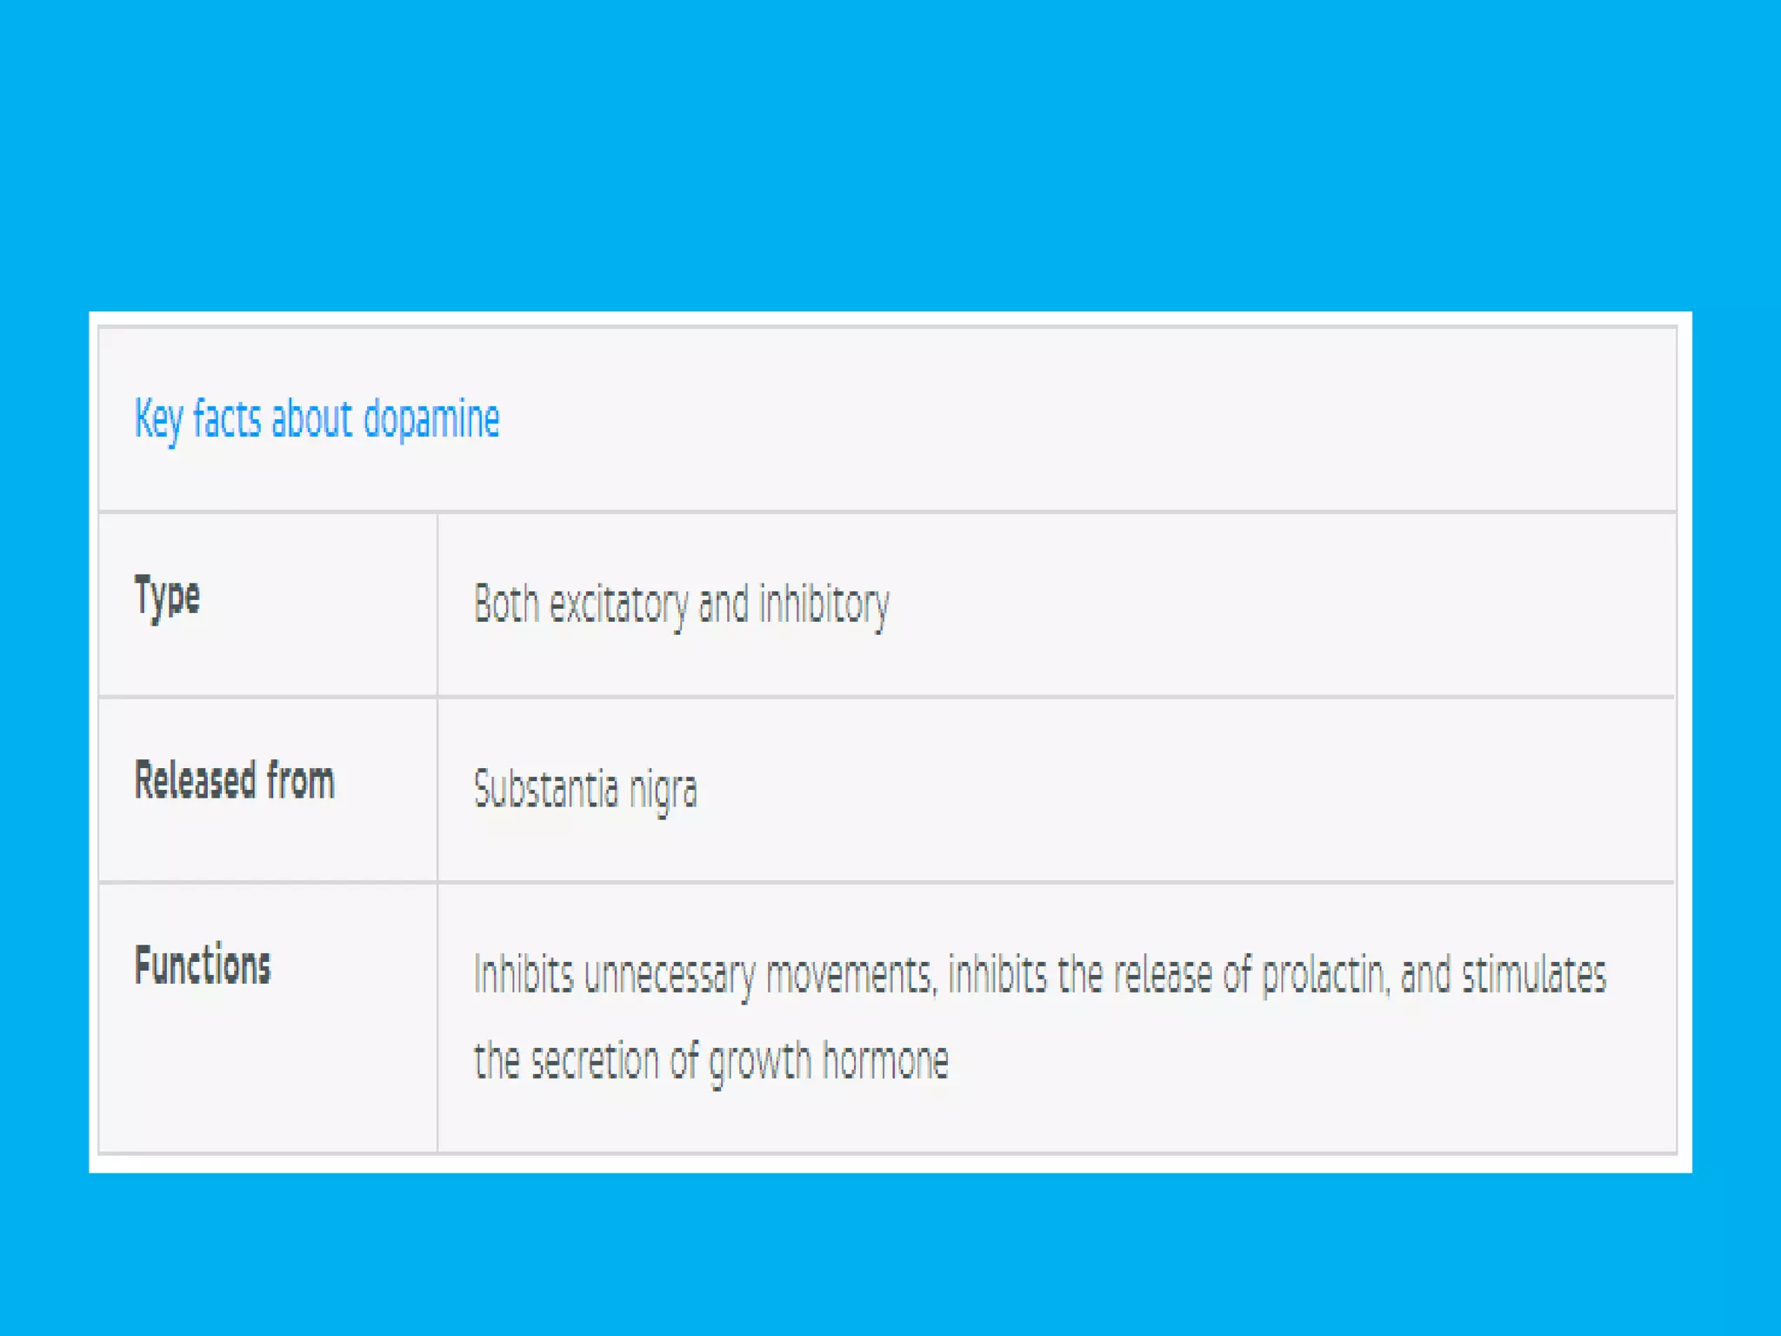Click the word 'Key' in the table heading
1781x1336 pixels.
(158, 421)
